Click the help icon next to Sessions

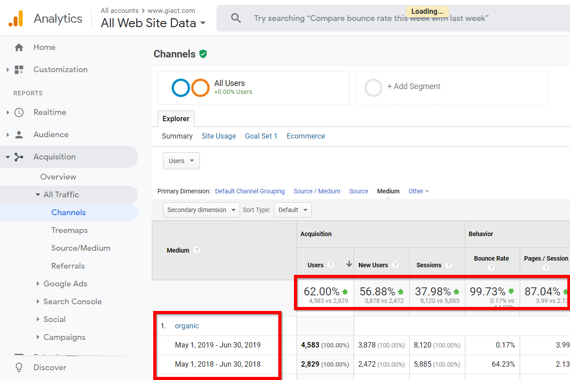pos(448,265)
